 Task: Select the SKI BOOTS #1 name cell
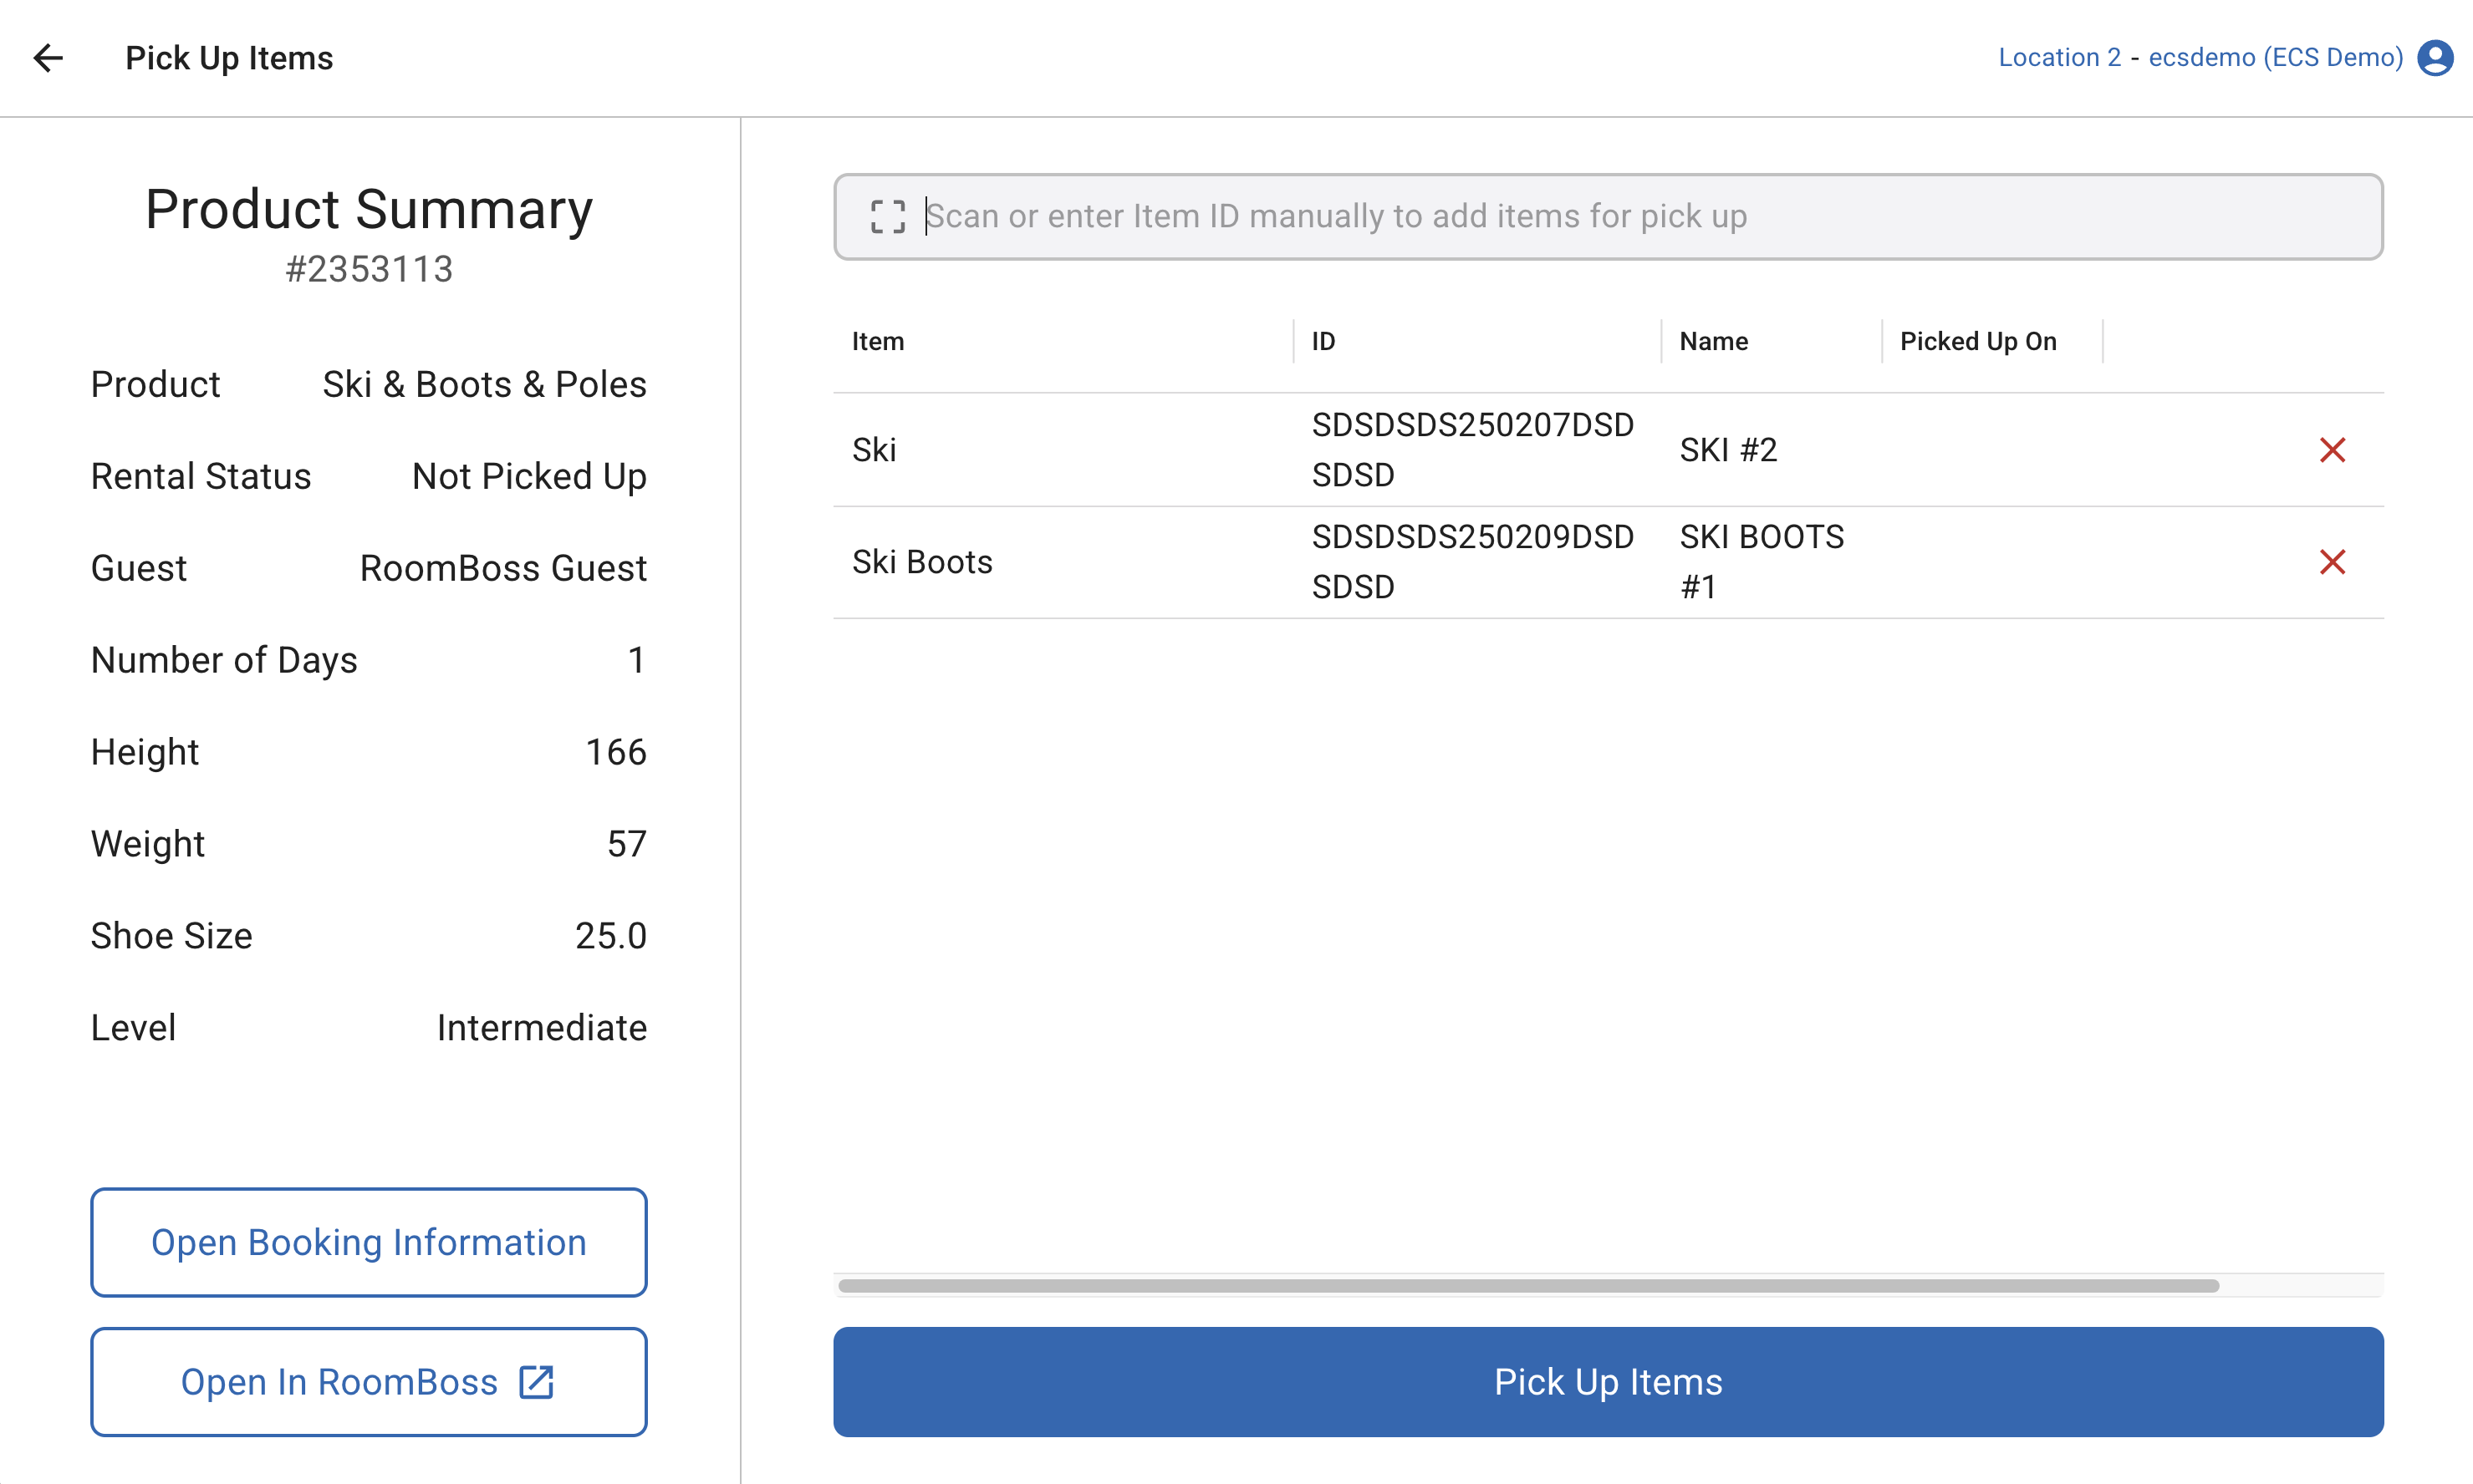coord(1761,562)
